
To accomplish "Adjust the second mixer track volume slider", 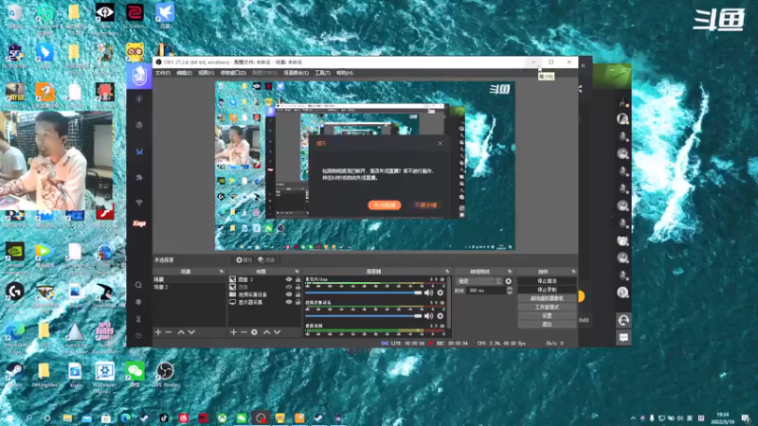I will click(364, 316).
